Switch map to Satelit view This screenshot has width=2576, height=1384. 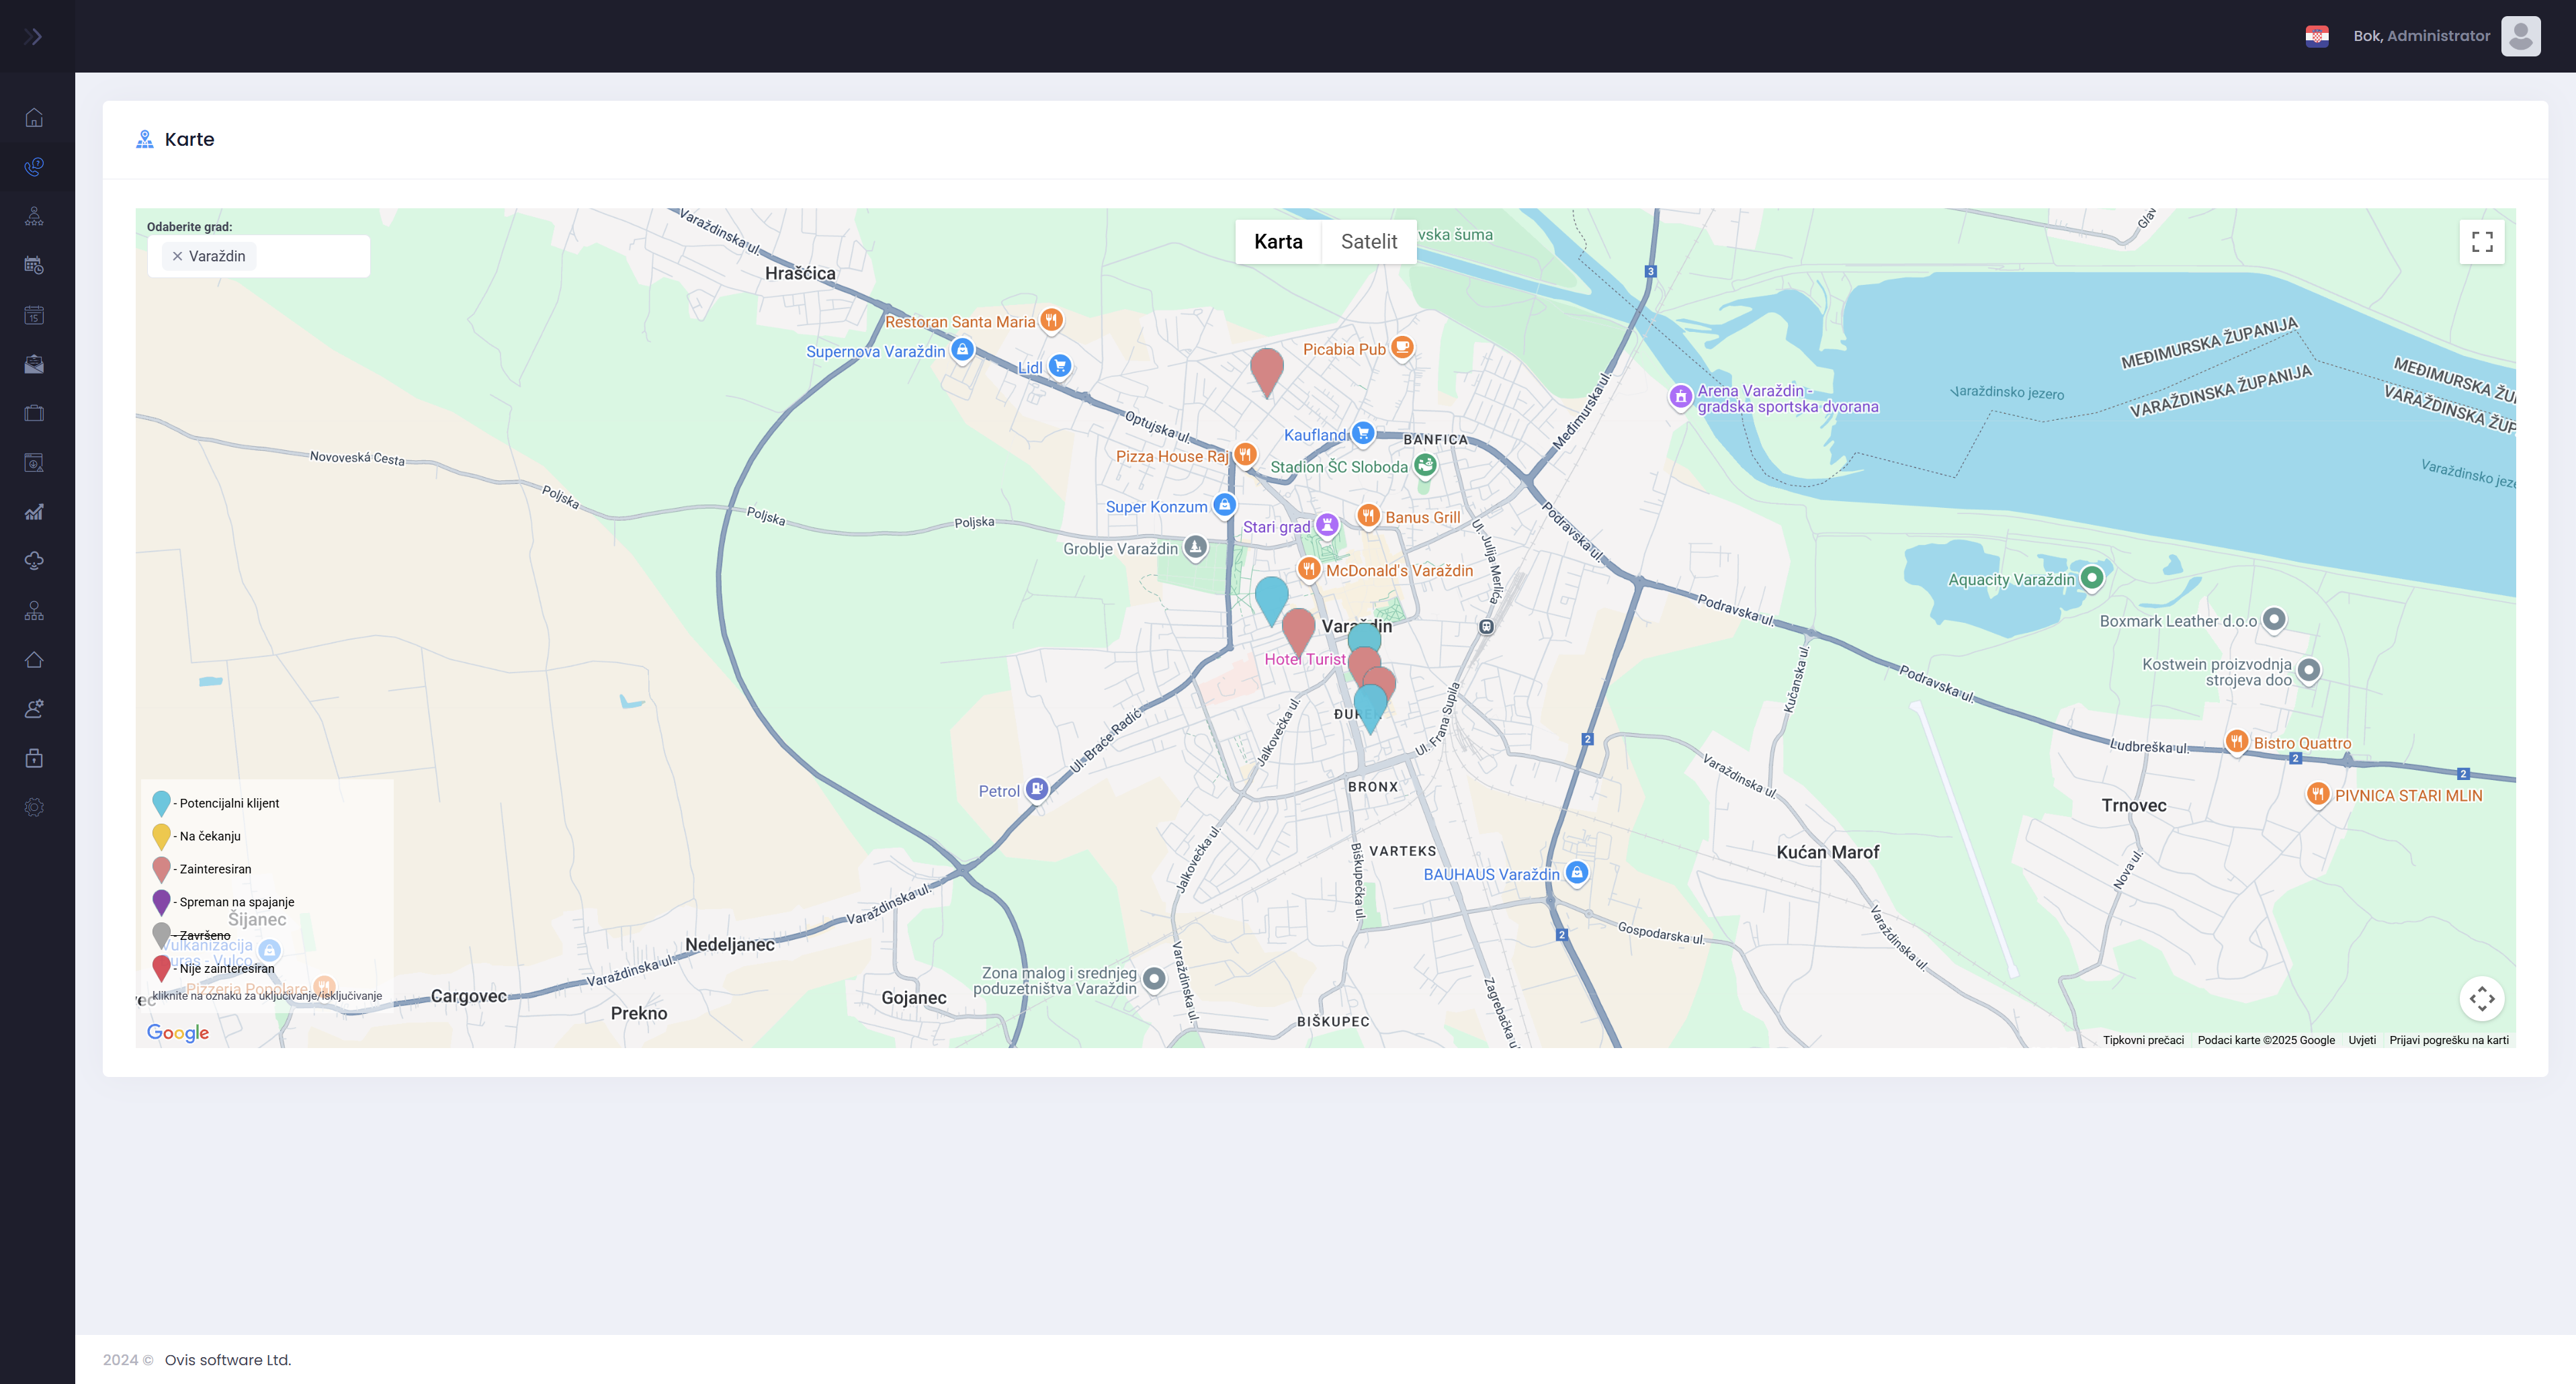click(x=1368, y=242)
